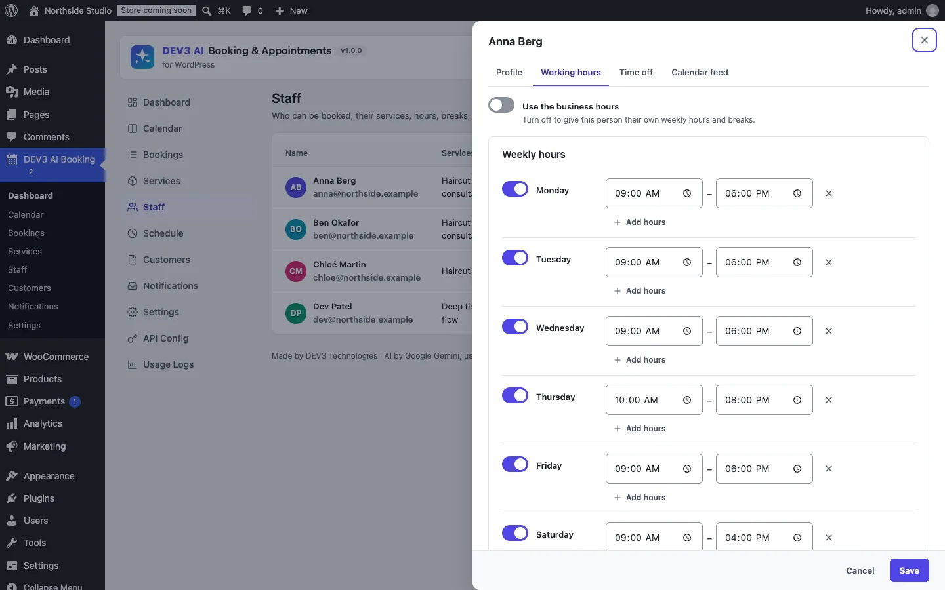Click the AB avatar for Anna Berg
Viewport: 945px width, 590px height.
(296, 187)
